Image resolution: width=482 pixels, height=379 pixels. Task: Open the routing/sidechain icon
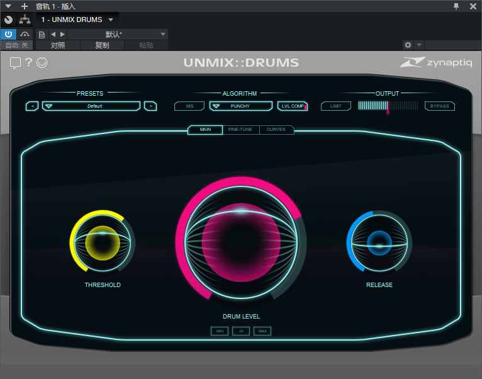[25, 20]
